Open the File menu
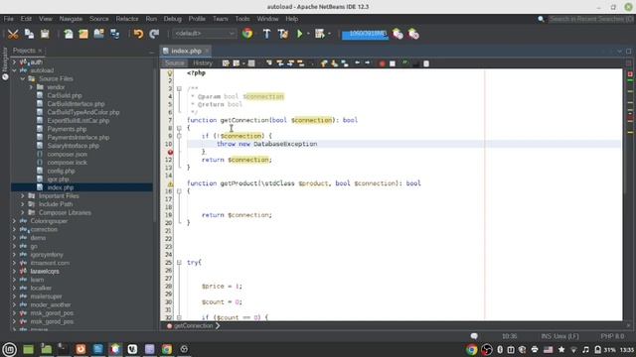 pyautogui.click(x=9, y=19)
